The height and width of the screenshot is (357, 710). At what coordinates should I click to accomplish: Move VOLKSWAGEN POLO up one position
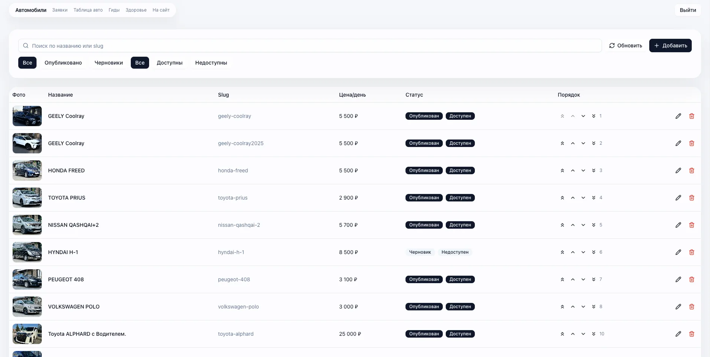(x=573, y=307)
